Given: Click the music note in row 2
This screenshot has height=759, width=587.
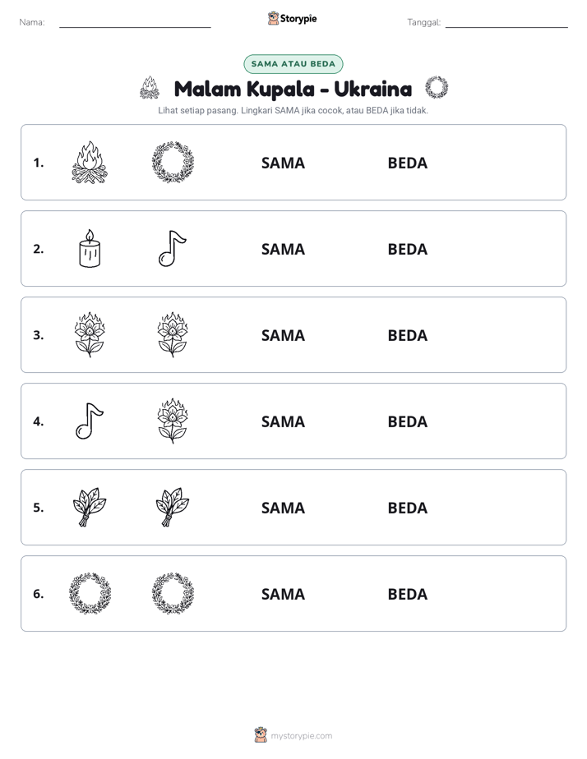Looking at the screenshot, I should 173,248.
